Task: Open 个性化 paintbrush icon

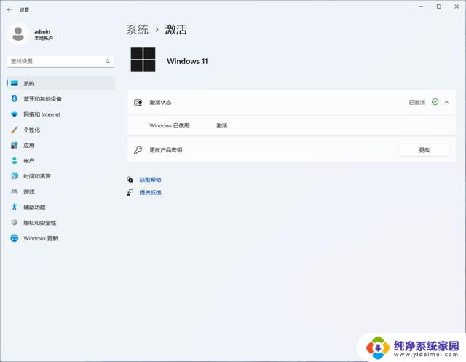Action: coord(15,130)
